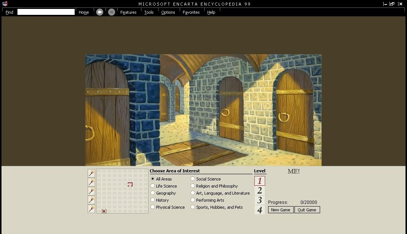The height and width of the screenshot is (234, 407).
Task: Choose level 1
Action: tap(260, 181)
